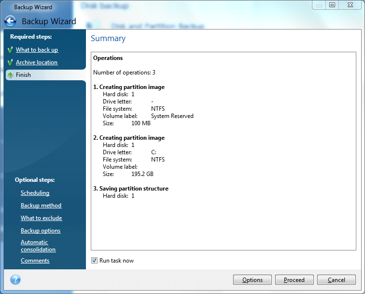
Task: Maximize the Backup Wizard window
Action: coord(332,5)
